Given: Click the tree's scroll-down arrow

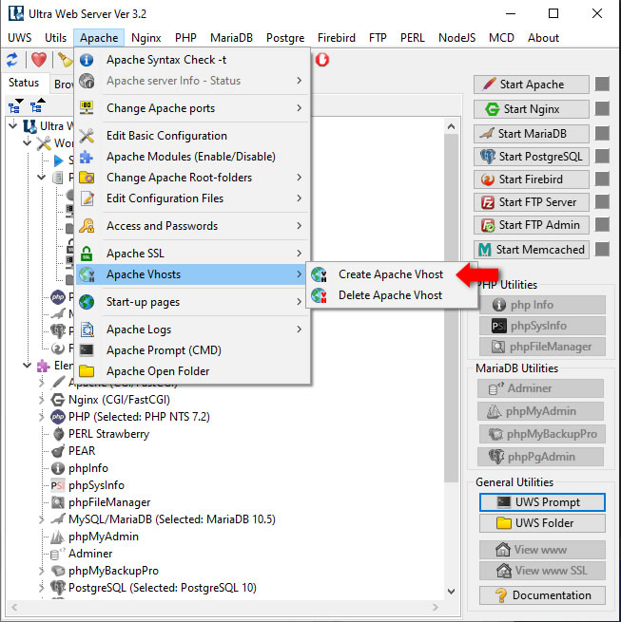Looking at the screenshot, I should tap(451, 592).
